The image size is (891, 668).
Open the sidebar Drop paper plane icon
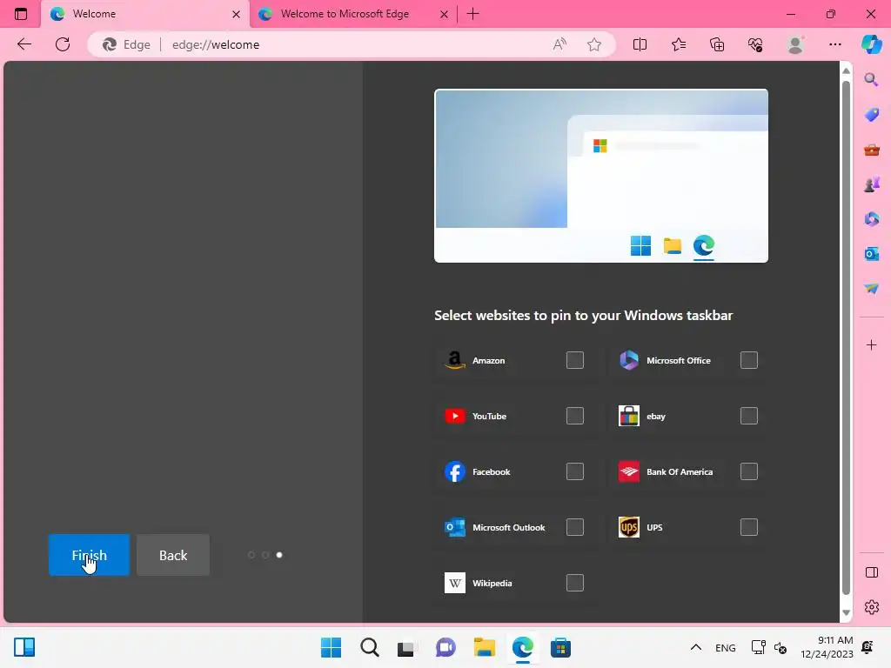tap(871, 289)
